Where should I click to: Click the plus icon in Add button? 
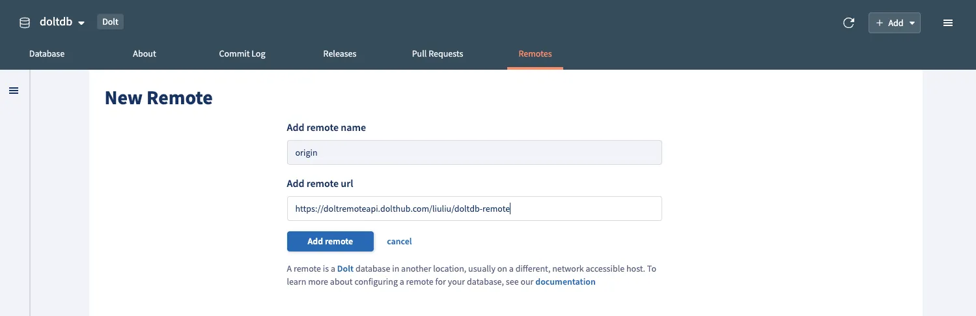(880, 23)
